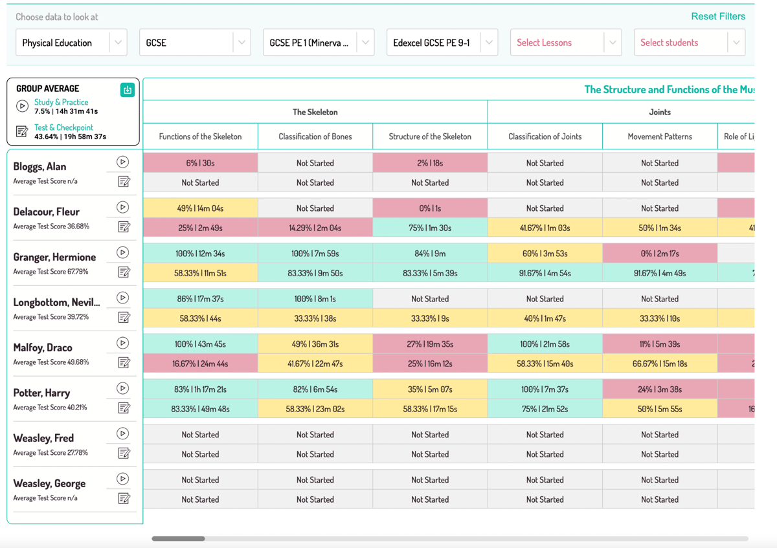Click Fred Weasley's test checkpoint icon
This screenshot has width=777, height=548.
(x=124, y=453)
